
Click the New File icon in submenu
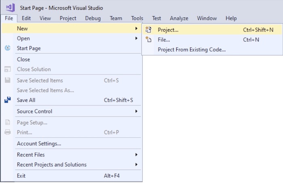(148, 40)
